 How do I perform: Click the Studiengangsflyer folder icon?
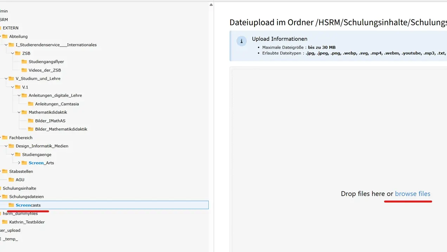click(24, 62)
